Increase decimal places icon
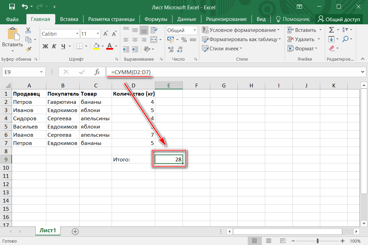368x245 pixels. pyautogui.click(x=171, y=49)
